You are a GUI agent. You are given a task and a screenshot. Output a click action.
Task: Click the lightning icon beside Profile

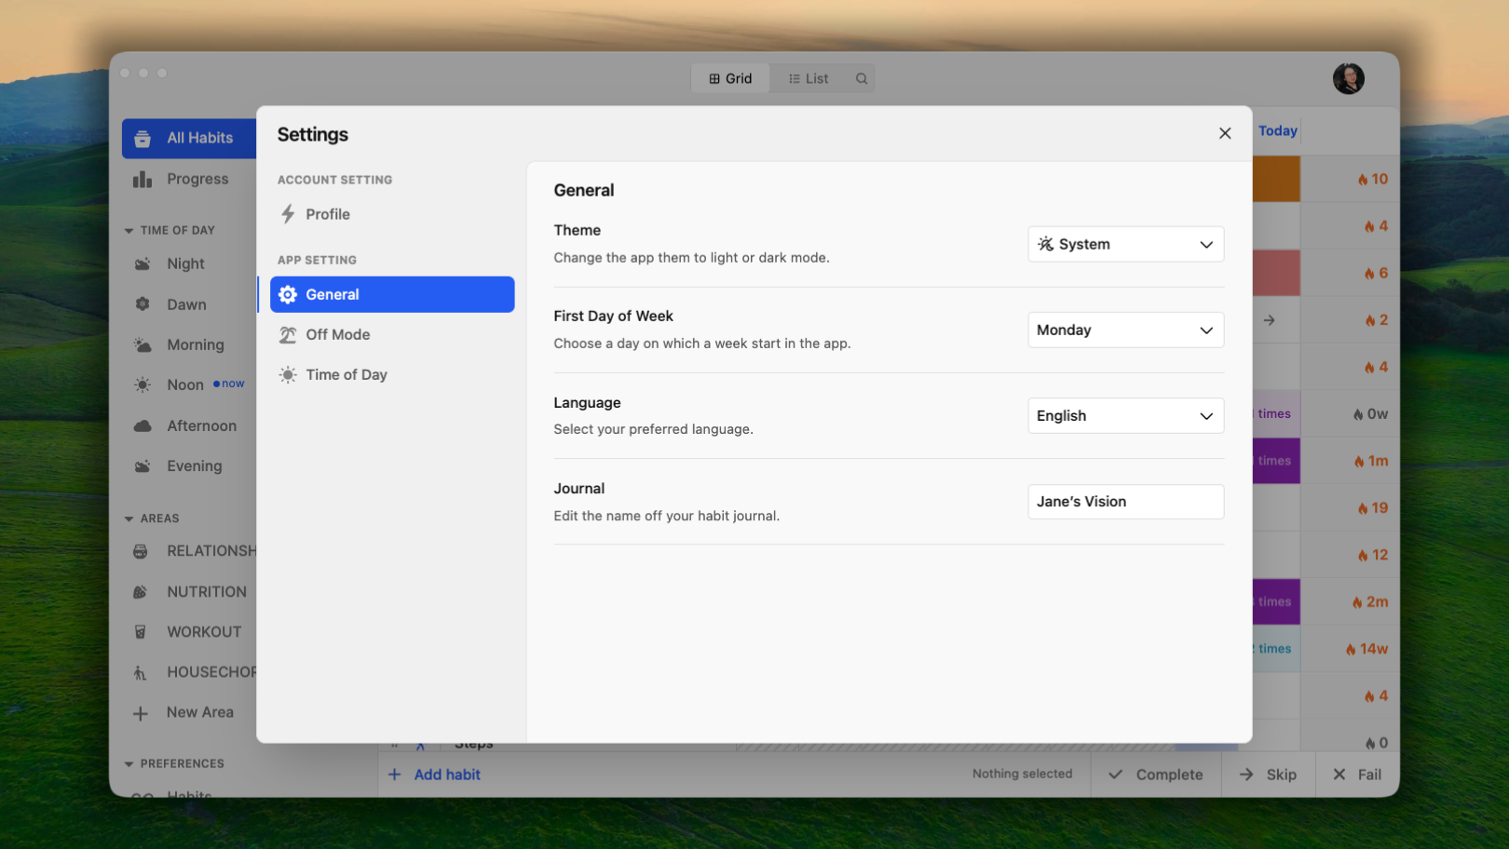(288, 214)
